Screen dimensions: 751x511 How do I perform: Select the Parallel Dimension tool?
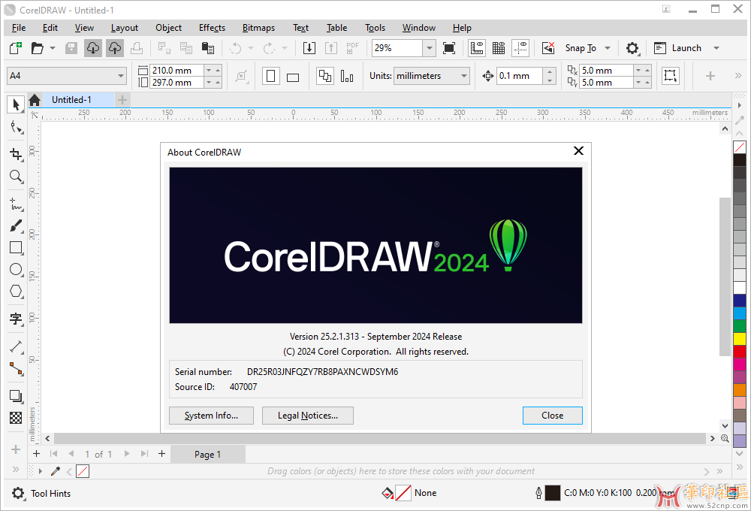16,346
